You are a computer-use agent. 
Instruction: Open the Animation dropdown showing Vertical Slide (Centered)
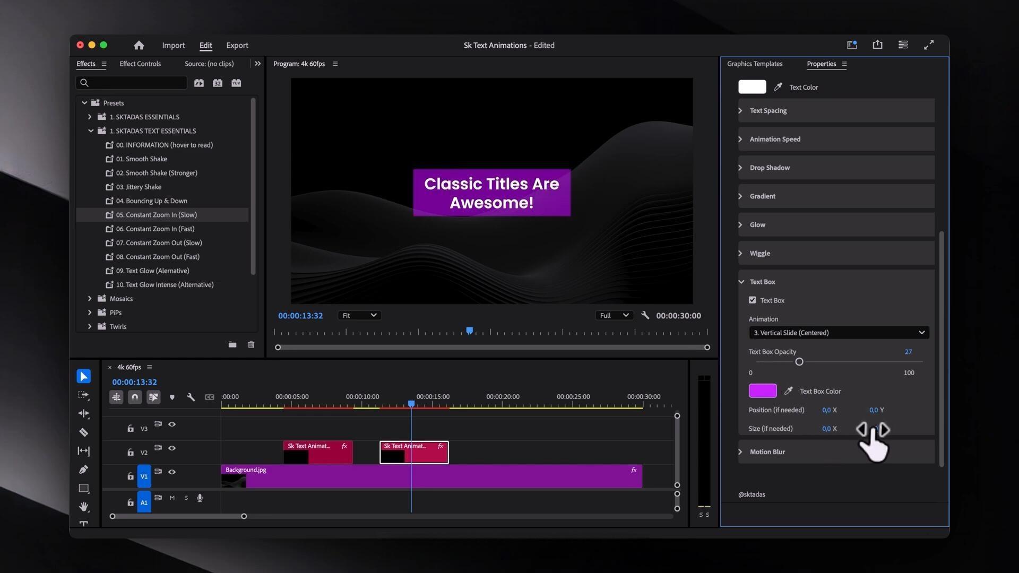[839, 333]
